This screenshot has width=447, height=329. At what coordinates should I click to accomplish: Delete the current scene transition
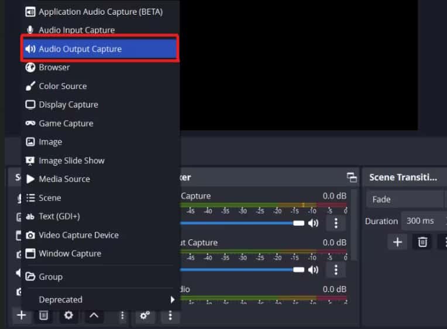click(422, 242)
